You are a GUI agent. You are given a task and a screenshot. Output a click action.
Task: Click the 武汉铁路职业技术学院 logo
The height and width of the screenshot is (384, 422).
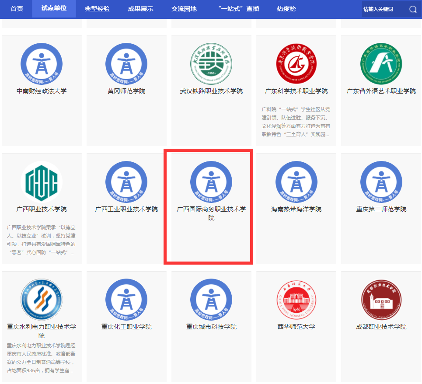click(x=211, y=64)
